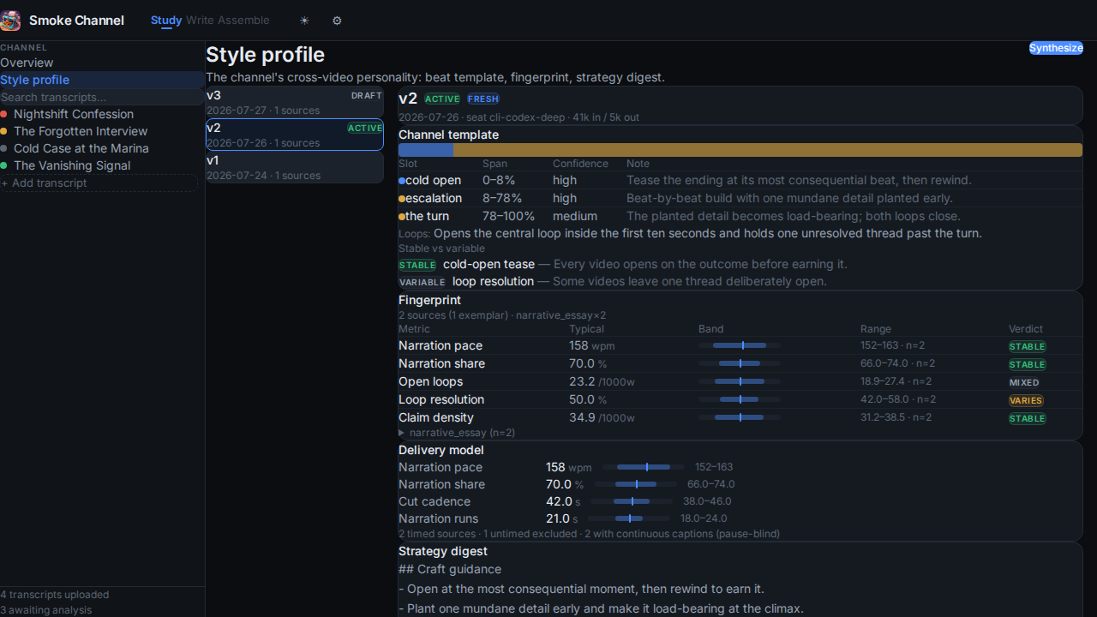Click the turn slot row
1097x617 pixels.
740,216
